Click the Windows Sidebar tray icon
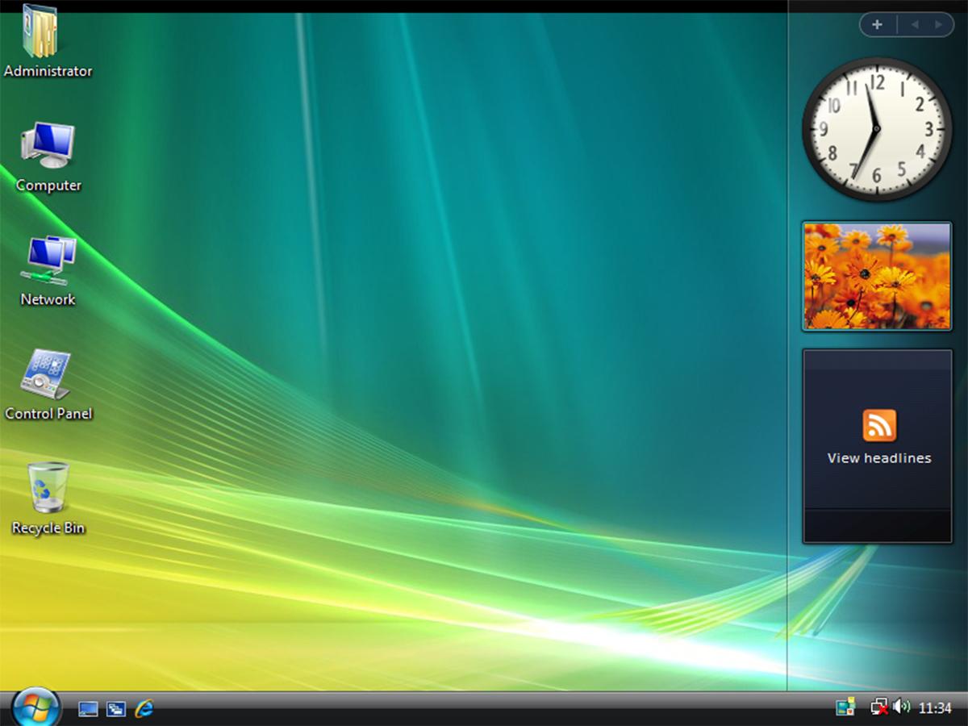This screenshot has height=726, width=968. click(845, 707)
